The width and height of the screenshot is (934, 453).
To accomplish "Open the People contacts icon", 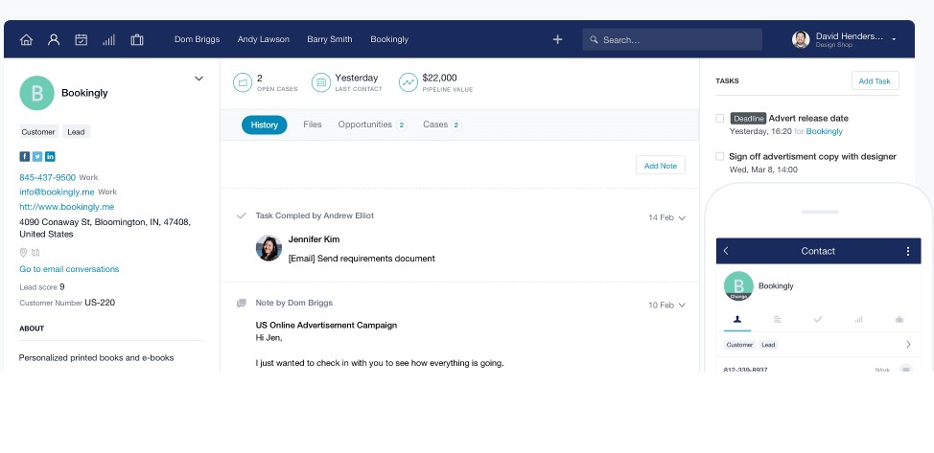I will coord(54,40).
